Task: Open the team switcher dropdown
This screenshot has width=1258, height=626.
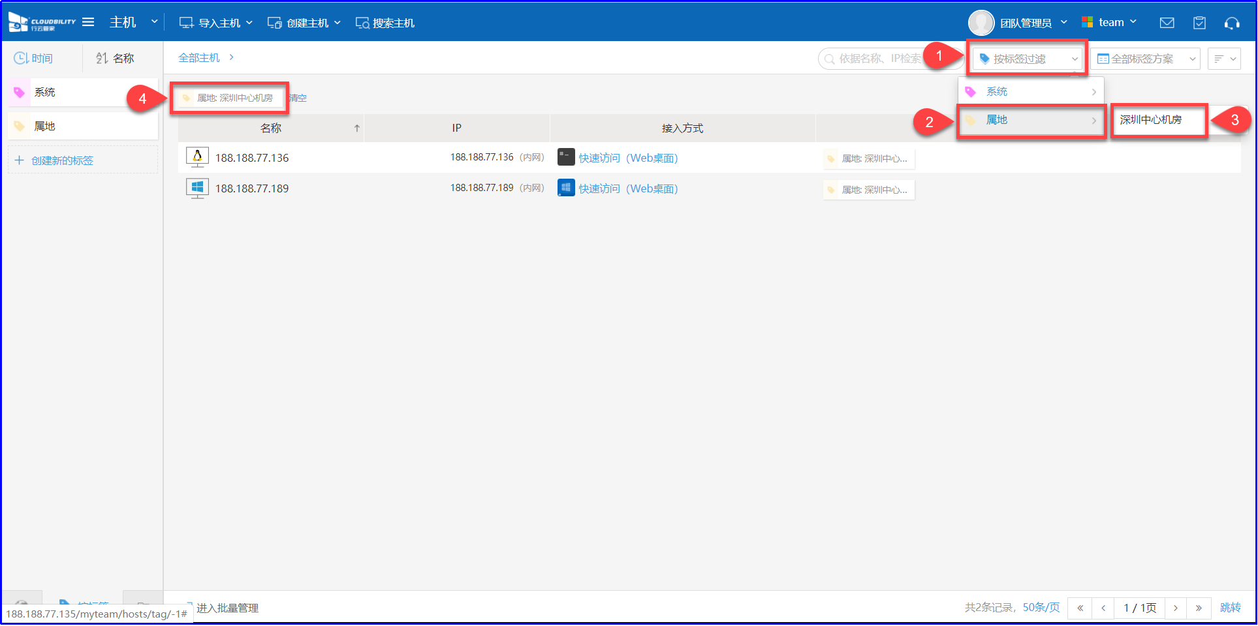Action: 1109,22
